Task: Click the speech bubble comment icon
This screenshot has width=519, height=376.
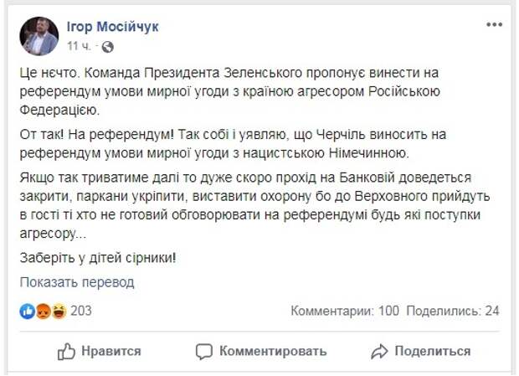Action: point(203,352)
